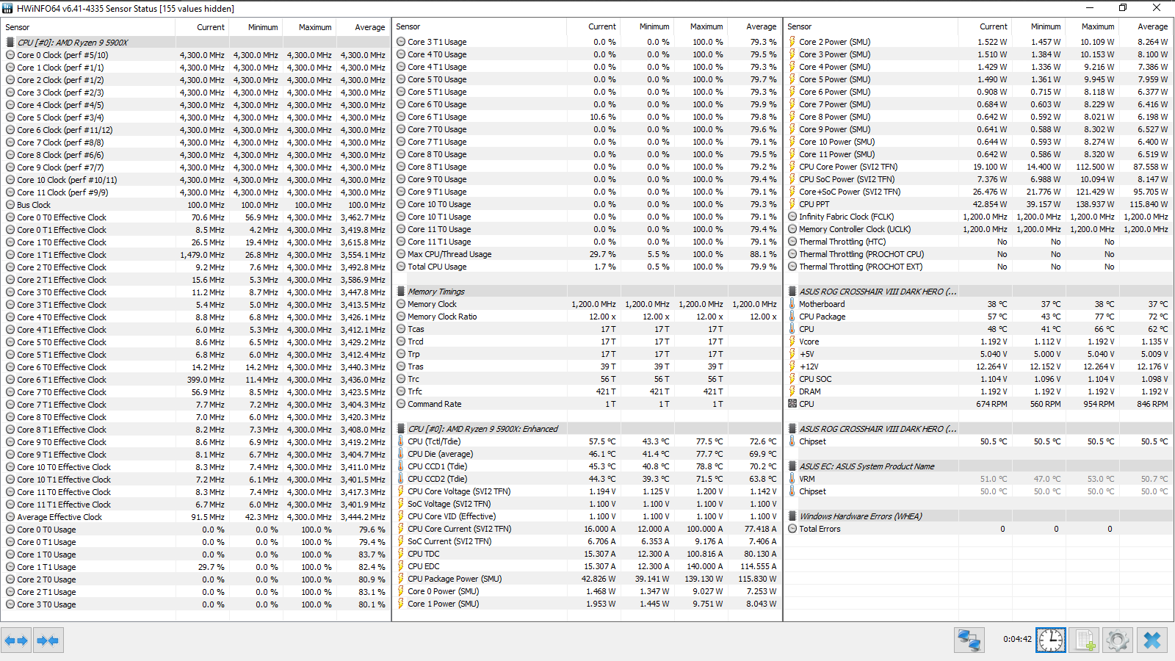Viewport: 1175px width, 661px height.
Task: Click the thermometer icon beside CPU Die (average)
Action: tap(401, 454)
